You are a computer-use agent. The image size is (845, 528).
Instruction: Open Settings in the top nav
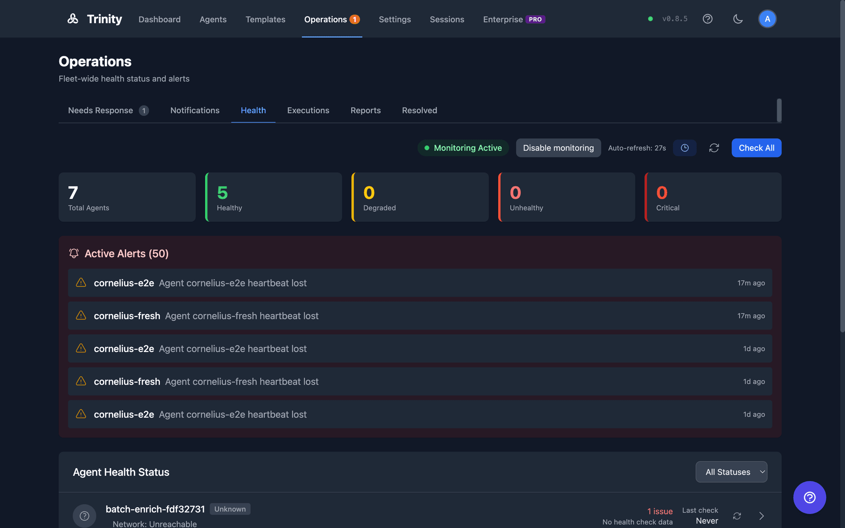[x=395, y=19]
